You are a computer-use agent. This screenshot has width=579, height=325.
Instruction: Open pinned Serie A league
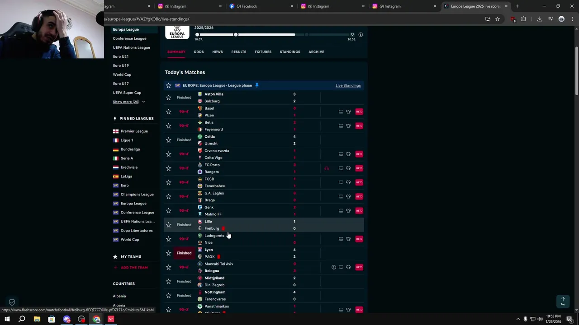point(127,158)
